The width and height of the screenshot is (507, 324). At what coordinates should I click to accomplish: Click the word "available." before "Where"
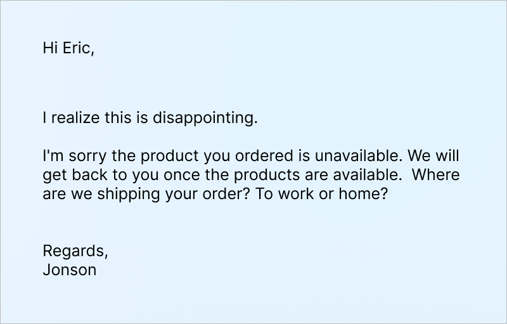[362, 175]
